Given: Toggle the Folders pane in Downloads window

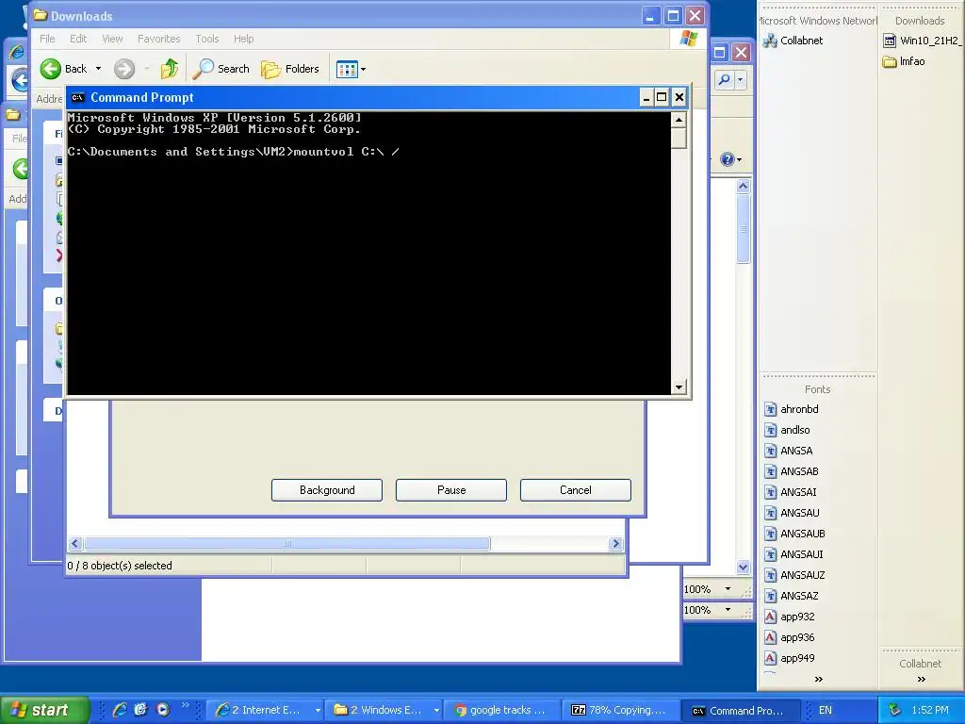Looking at the screenshot, I should click(290, 68).
